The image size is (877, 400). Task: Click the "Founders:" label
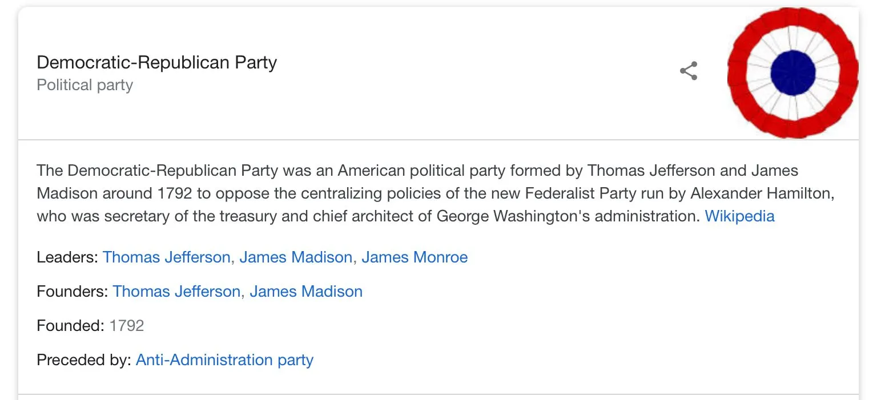coord(73,292)
